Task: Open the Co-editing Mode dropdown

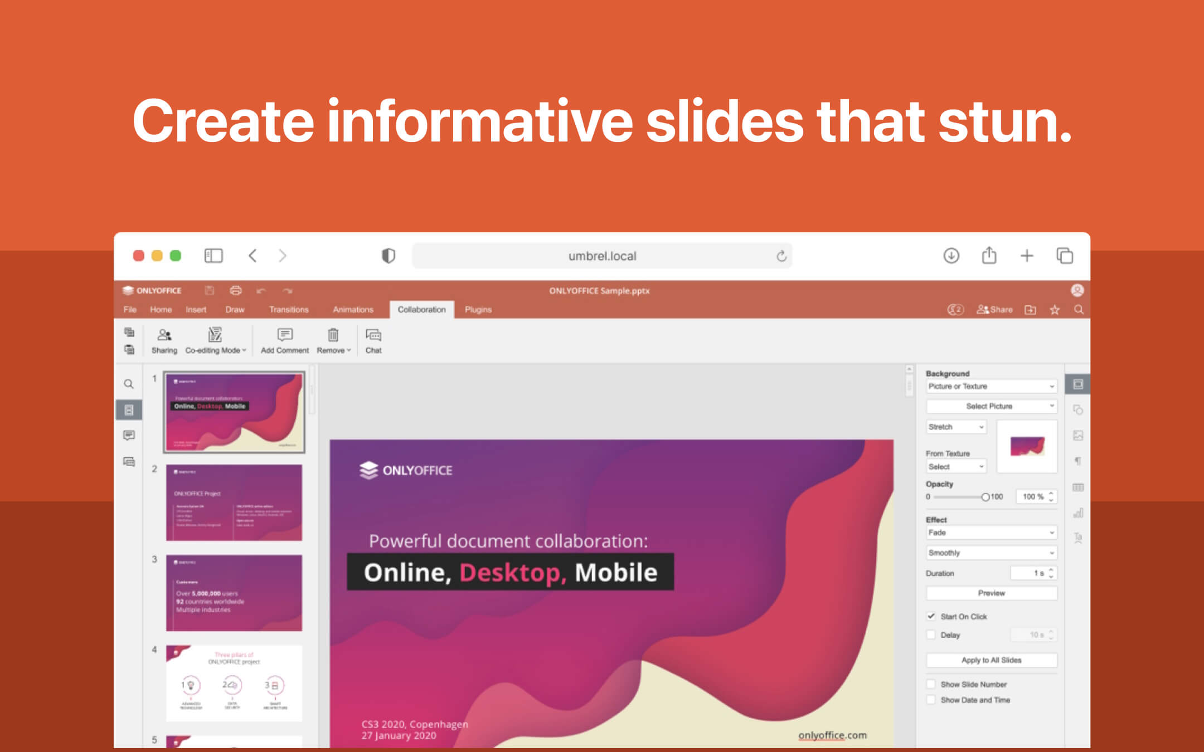Action: pyautogui.click(x=215, y=340)
